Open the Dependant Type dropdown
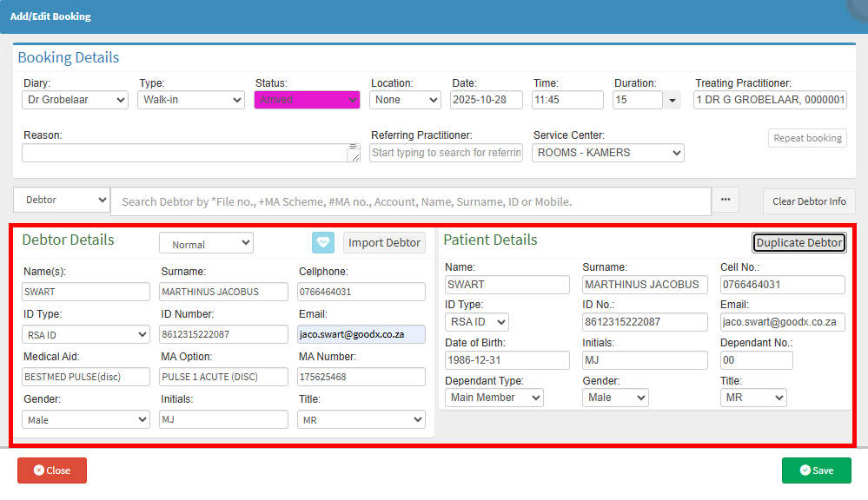868x500 pixels. (x=494, y=398)
